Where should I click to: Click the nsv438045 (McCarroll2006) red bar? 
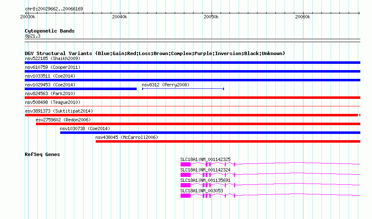(x=228, y=141)
